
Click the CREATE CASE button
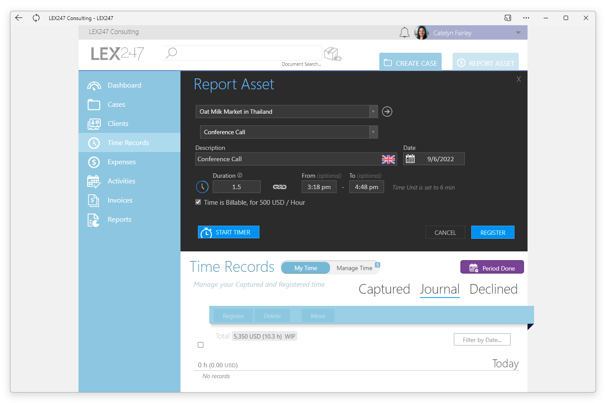tap(410, 62)
